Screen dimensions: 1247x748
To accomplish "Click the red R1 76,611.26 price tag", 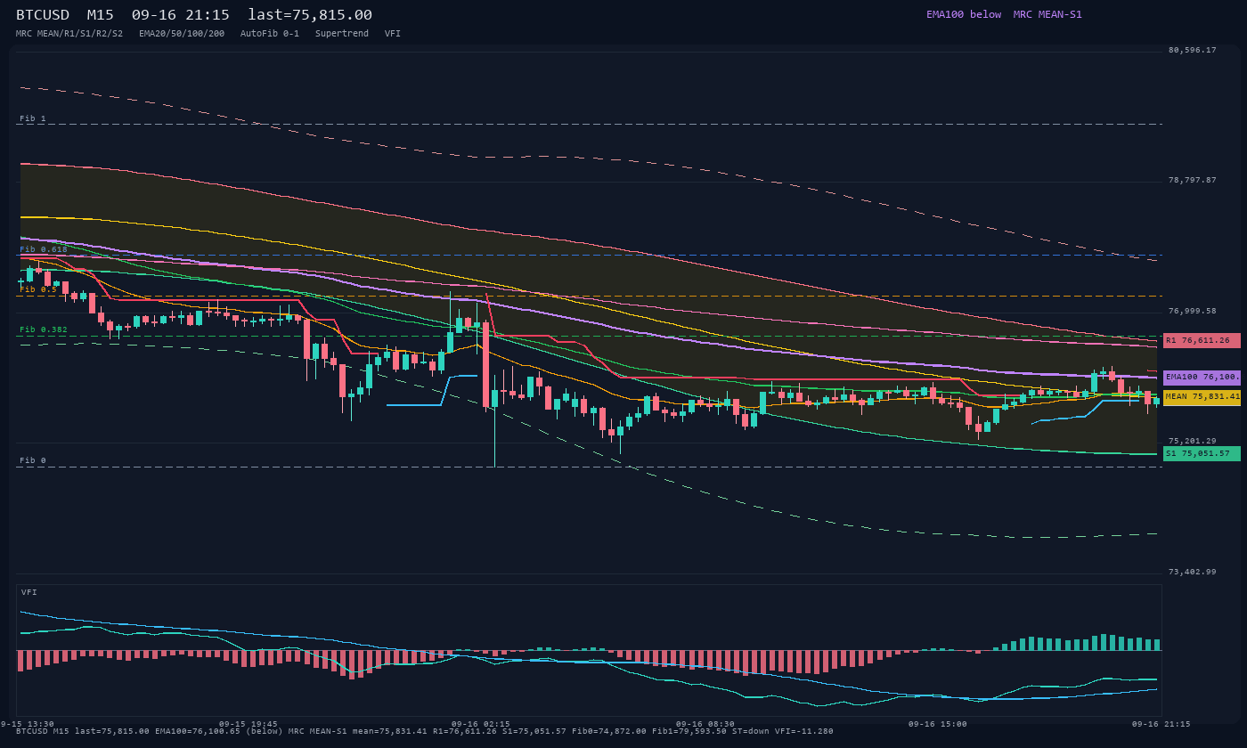I will pyautogui.click(x=1202, y=340).
